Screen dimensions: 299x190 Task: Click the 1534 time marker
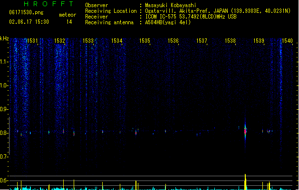(117, 41)
